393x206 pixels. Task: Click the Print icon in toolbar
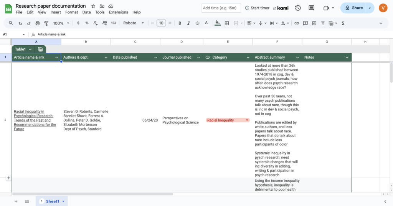pyautogui.click(x=38, y=23)
